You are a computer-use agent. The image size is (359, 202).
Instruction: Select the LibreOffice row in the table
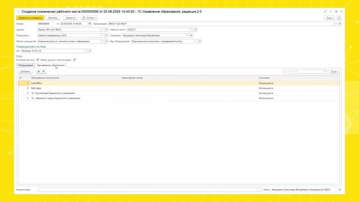[x=179, y=83]
